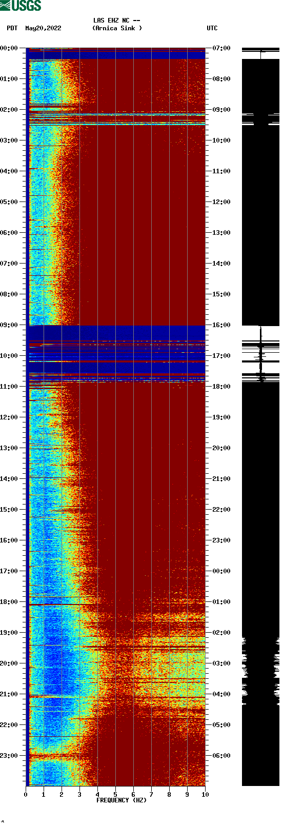Click the 19:00 PDT time label
The height and width of the screenshot is (827, 283).
(x=9, y=633)
